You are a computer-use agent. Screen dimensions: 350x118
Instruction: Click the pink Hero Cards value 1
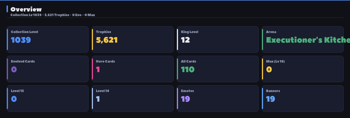coord(98,69)
